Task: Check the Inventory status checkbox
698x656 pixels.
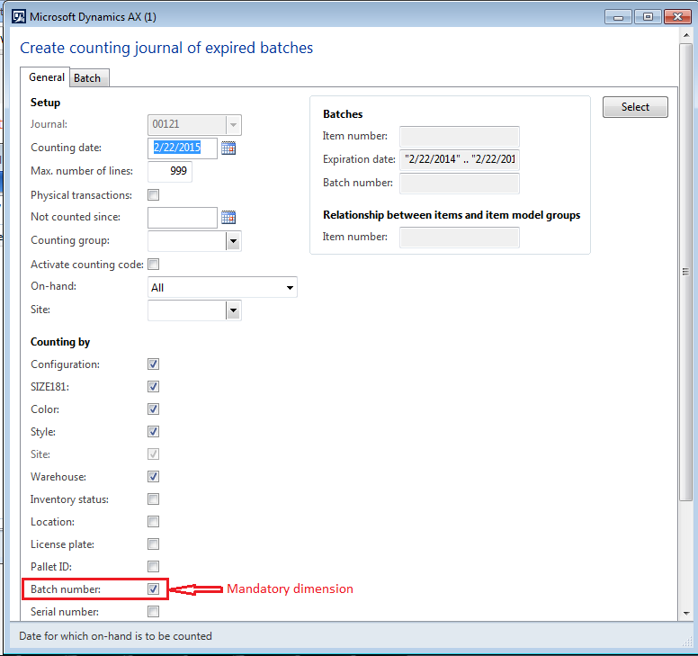Action: click(153, 499)
